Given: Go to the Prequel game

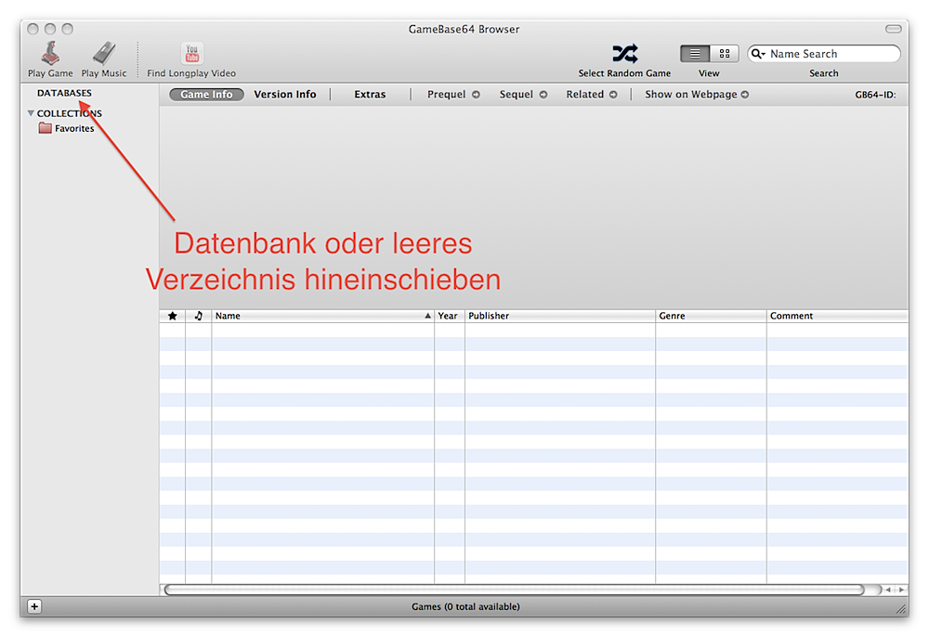Looking at the screenshot, I should [453, 94].
